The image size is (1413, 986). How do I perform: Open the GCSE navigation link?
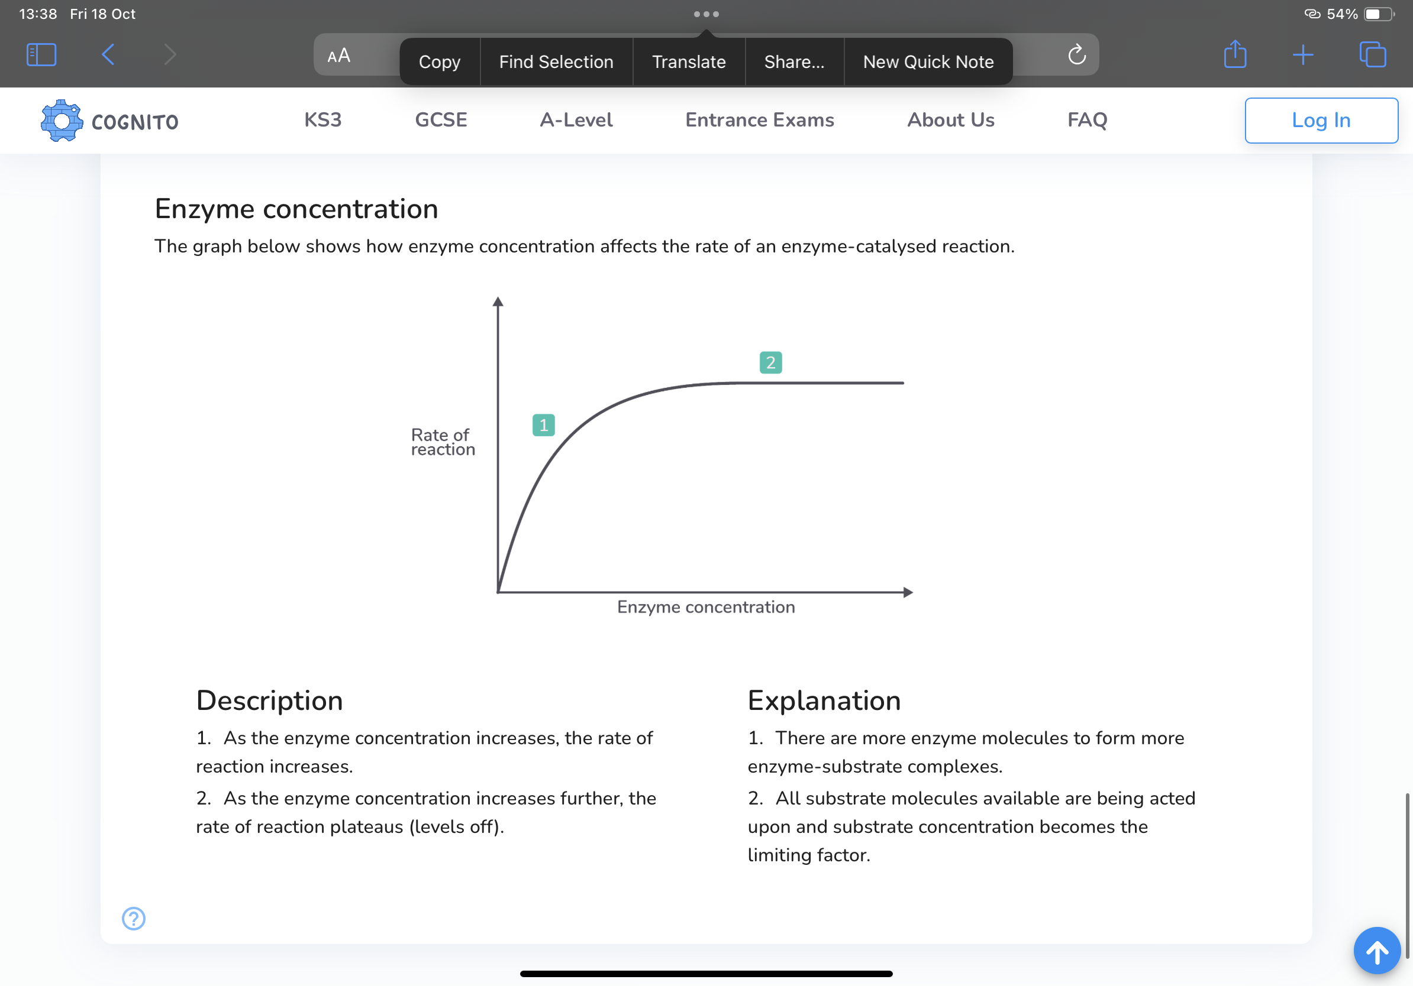coord(441,120)
